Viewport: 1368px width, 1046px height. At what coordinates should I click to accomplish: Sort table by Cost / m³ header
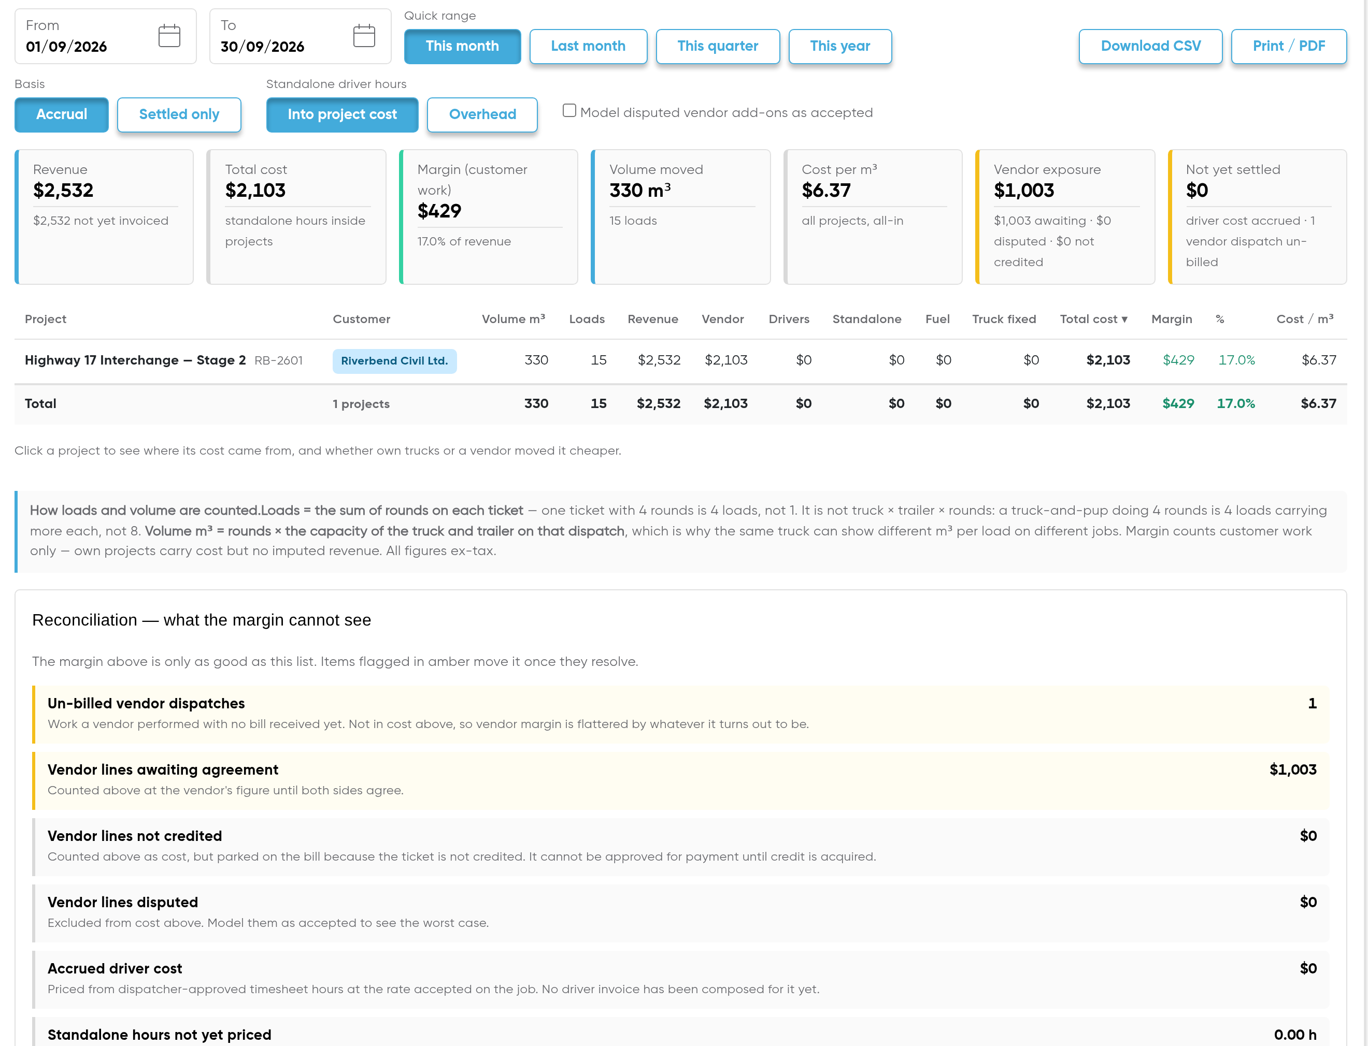point(1305,319)
